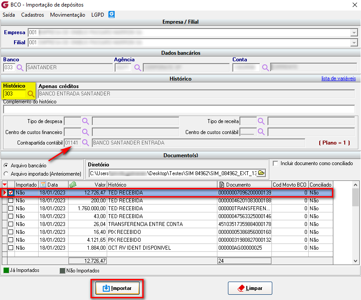Click the Banco code field 033
Screen dimensions: 361x300
[9, 68]
